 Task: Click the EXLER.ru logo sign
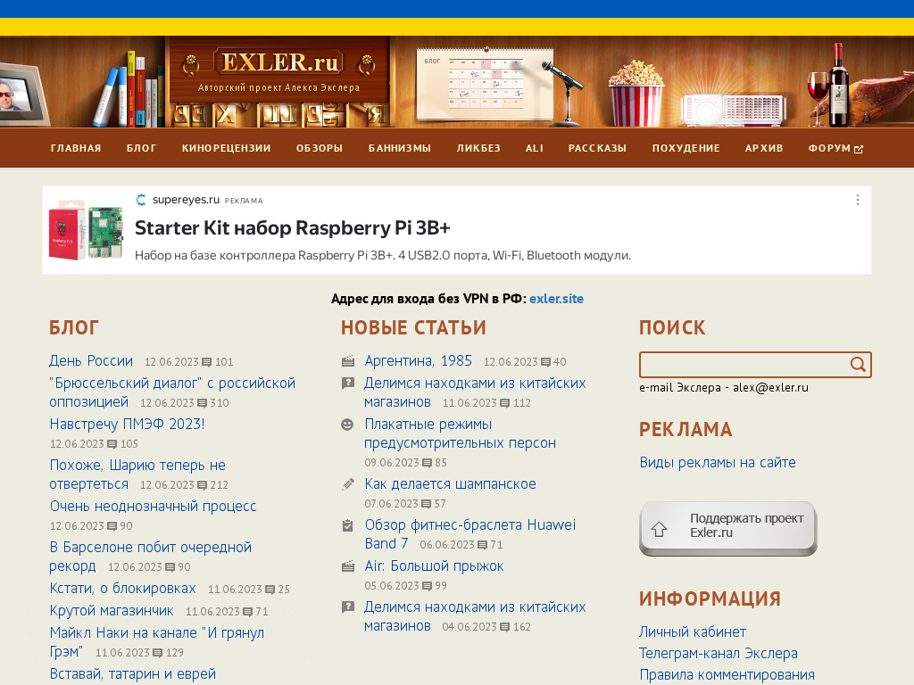tap(279, 62)
